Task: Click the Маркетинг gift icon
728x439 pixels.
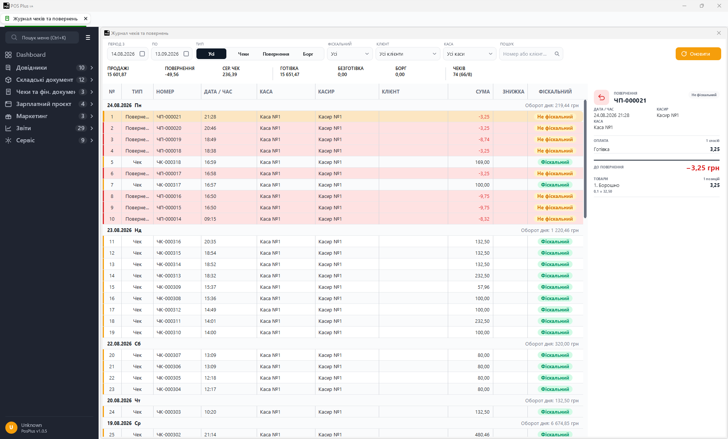Action: 8,116
